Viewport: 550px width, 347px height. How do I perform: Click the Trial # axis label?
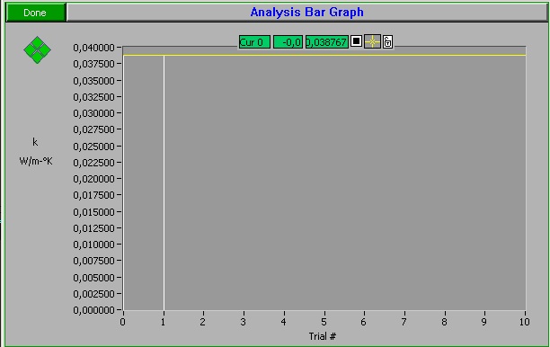coord(323,336)
